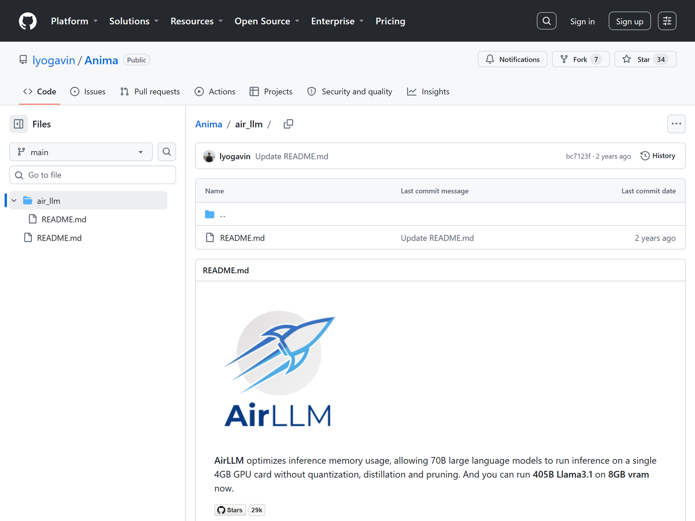Switch to the Insights tab
Image resolution: width=695 pixels, height=521 pixels.
[x=428, y=92]
